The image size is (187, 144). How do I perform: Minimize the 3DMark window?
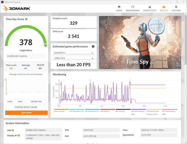(171, 2)
